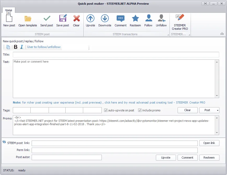Click the 'New quick post / replay / follow' label
Viewport: 227px width, 175px height.
23,41
